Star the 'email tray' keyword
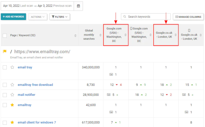This screenshot has height=127, width=205. click(x=12, y=68)
